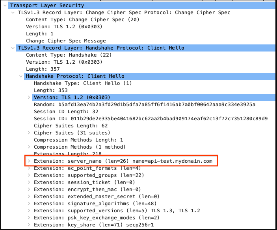Select the Session ID value row
This screenshot has height=230, width=277.
tap(151, 119)
